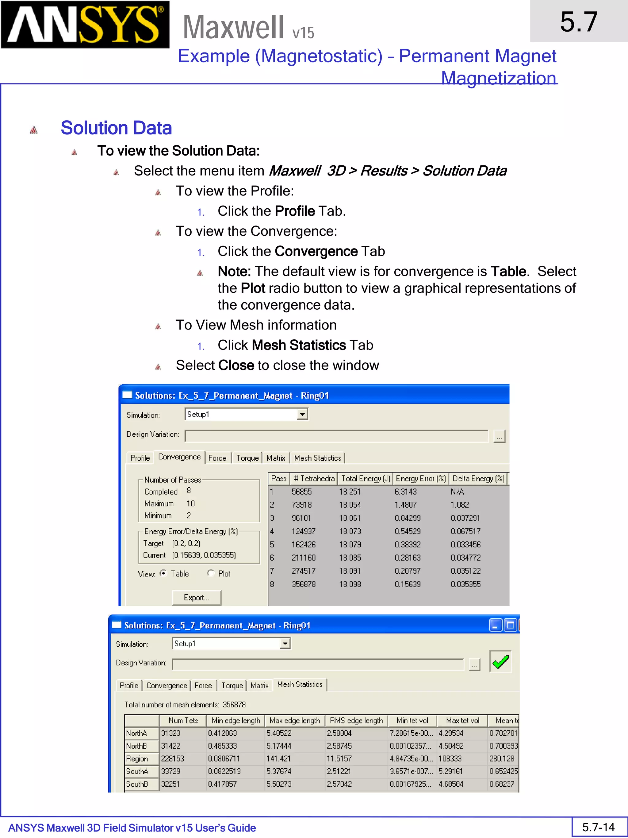Viewport: 628px width, 838px height.
Task: Open Matrix tab in lower window
Action: (x=260, y=685)
